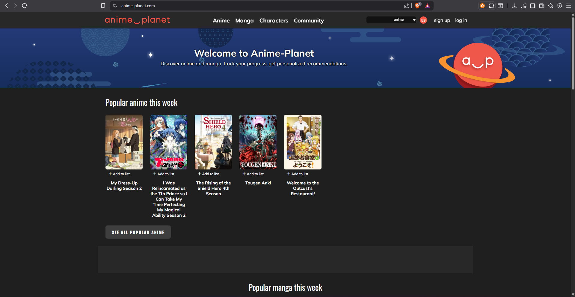Click the red 53 notification badge

click(423, 20)
